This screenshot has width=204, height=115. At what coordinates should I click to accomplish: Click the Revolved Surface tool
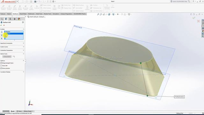point(9,8)
